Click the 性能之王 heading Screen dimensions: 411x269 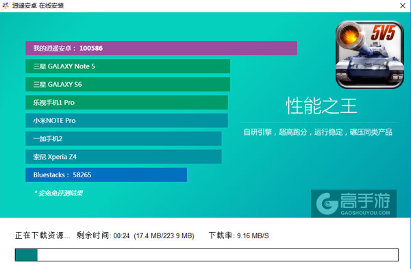pyautogui.click(x=321, y=106)
